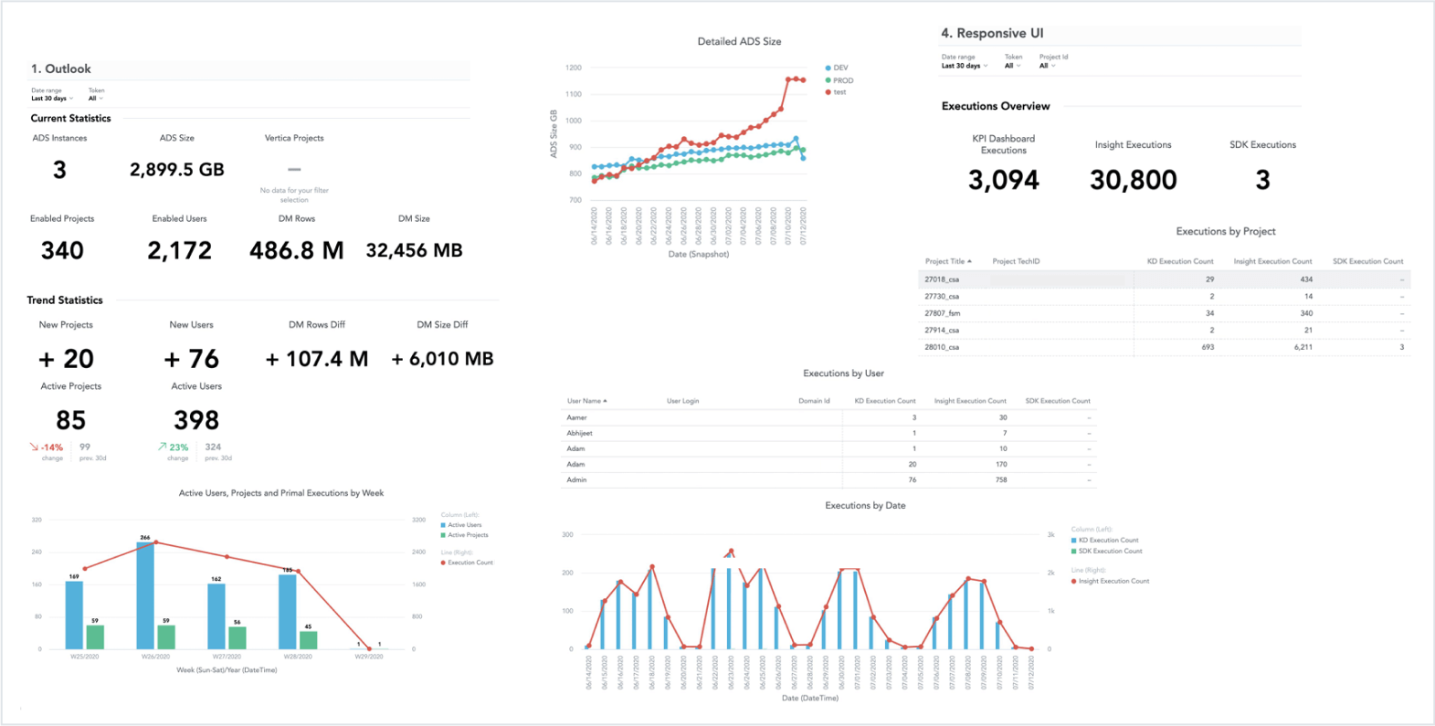Toggle the test series in ADS legend
The image size is (1435, 726).
click(836, 92)
